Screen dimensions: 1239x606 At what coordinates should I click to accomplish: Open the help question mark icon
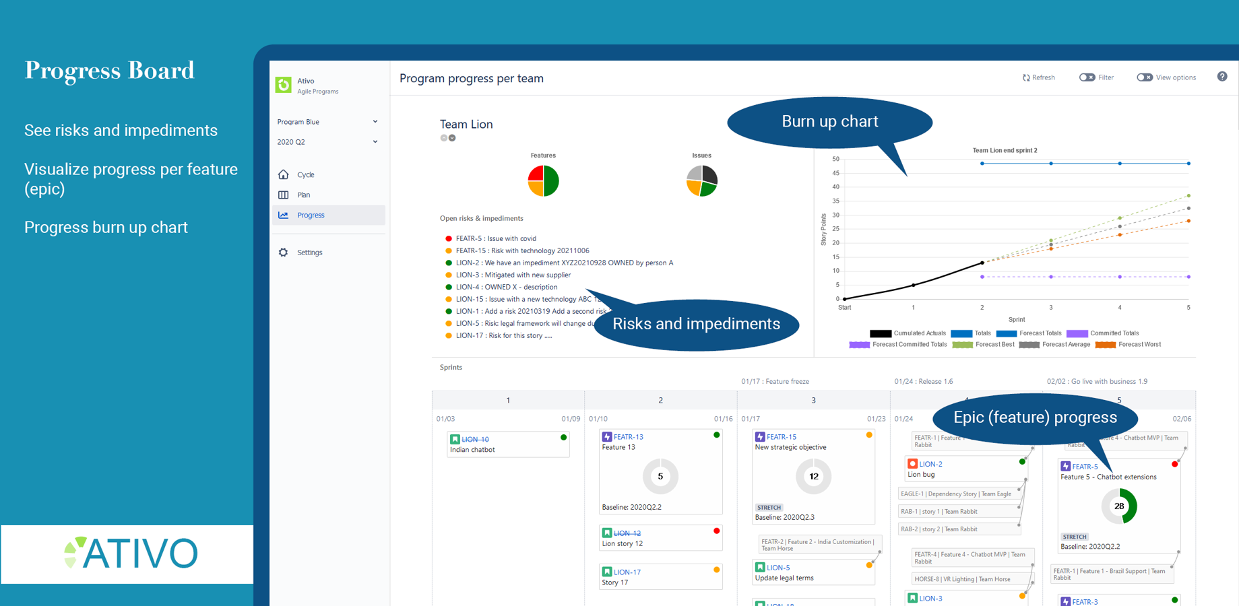(1222, 77)
